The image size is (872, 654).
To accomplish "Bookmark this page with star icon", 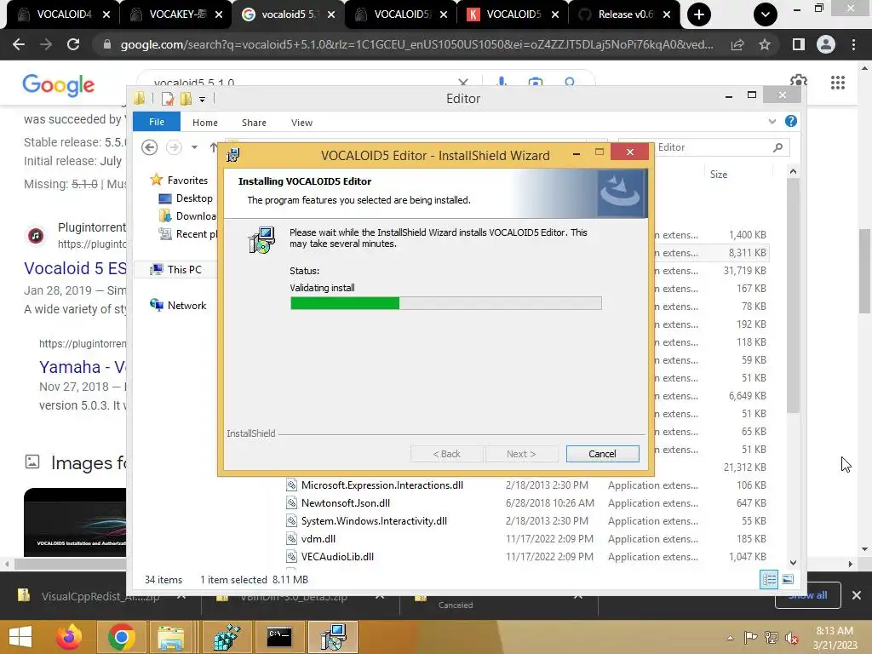I will pos(765,44).
